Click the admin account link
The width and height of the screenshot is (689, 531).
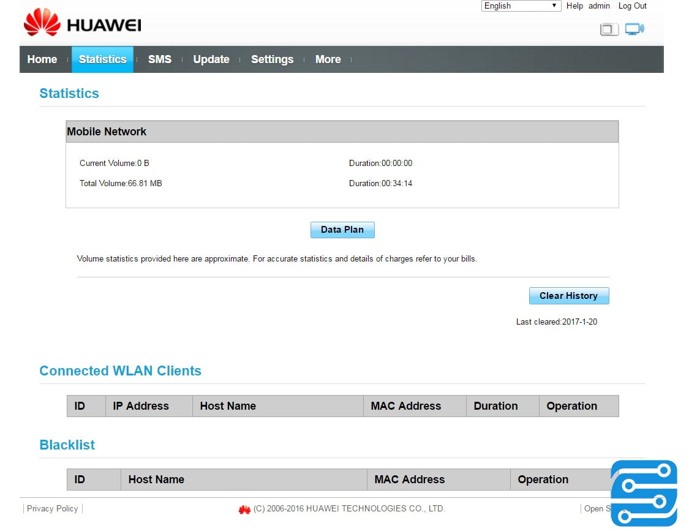tap(599, 6)
